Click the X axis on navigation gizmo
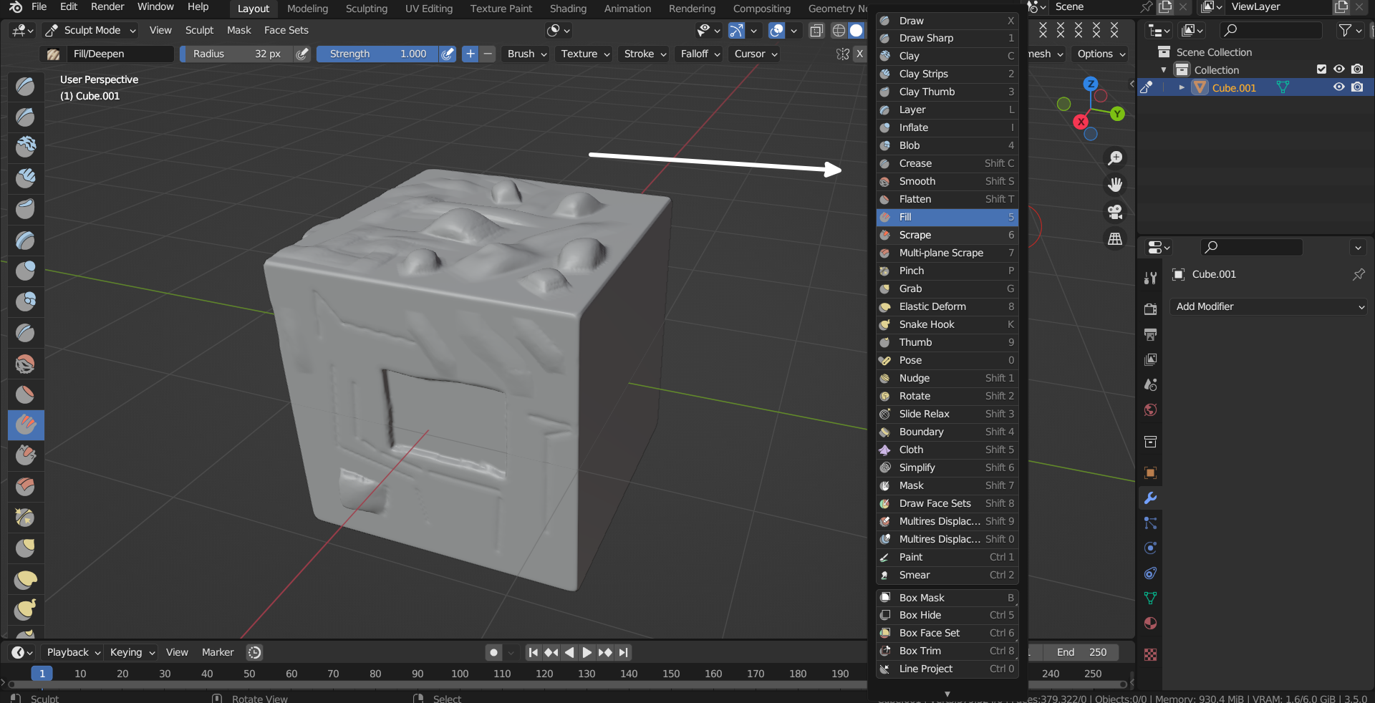This screenshot has width=1375, height=703. [x=1081, y=122]
